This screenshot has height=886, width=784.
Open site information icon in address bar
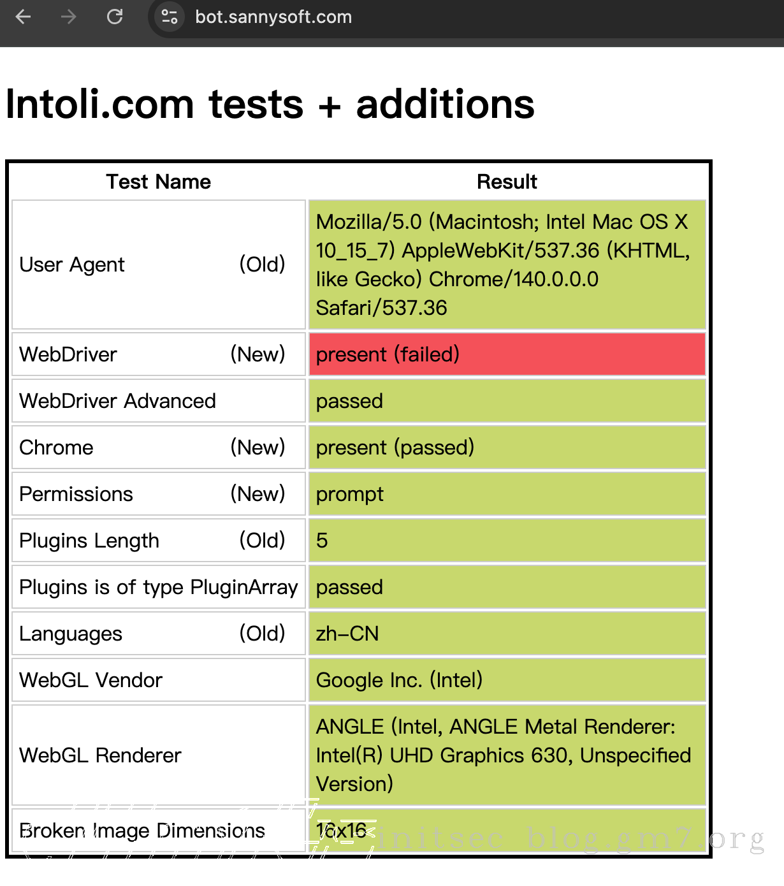[x=169, y=17]
